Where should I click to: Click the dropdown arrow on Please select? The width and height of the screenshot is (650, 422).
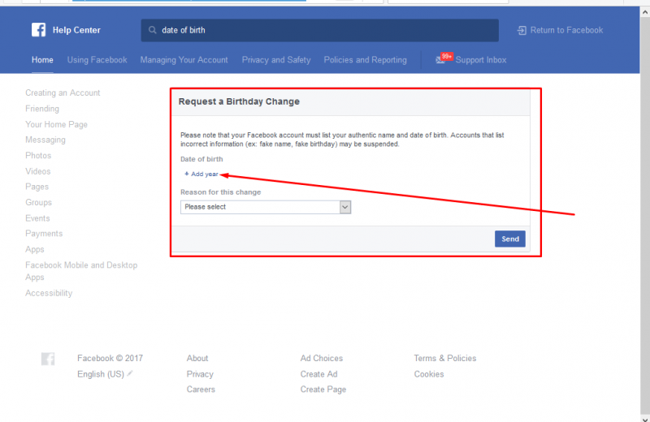point(344,207)
